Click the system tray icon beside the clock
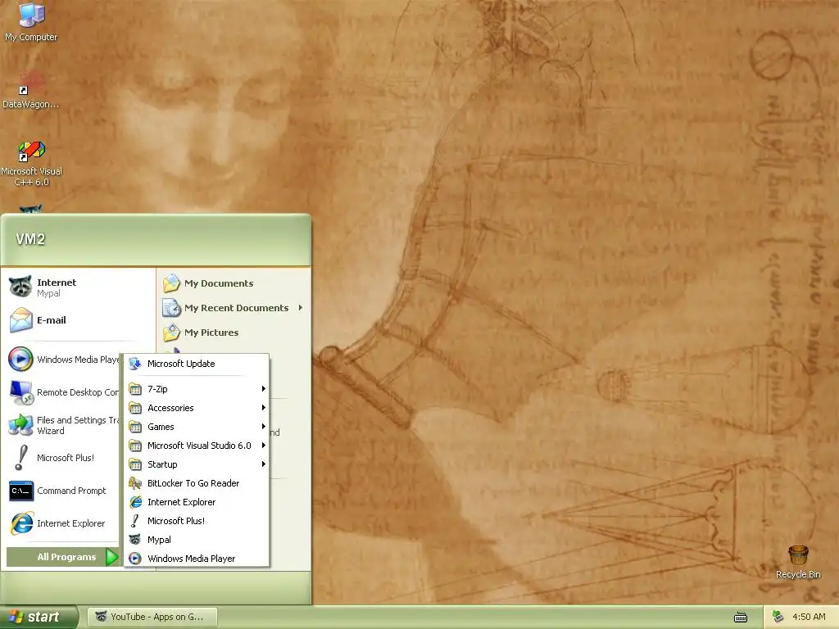839x629 pixels. [x=778, y=617]
